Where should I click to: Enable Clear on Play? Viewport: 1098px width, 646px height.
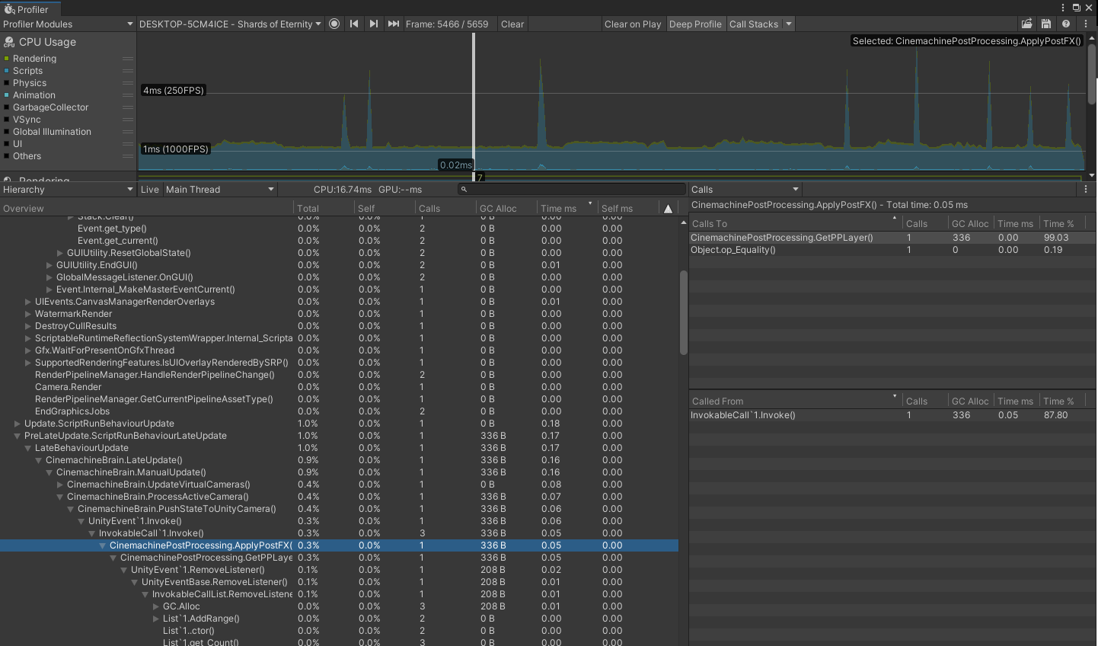[633, 24]
